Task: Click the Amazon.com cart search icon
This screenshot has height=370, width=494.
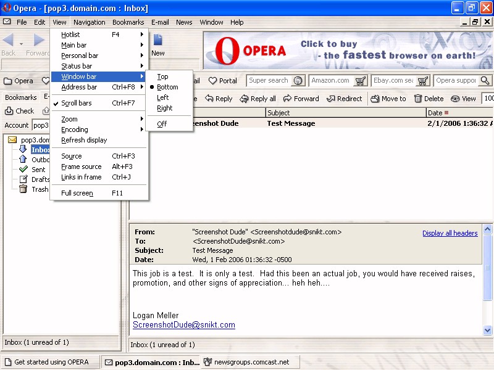Action: click(x=360, y=81)
